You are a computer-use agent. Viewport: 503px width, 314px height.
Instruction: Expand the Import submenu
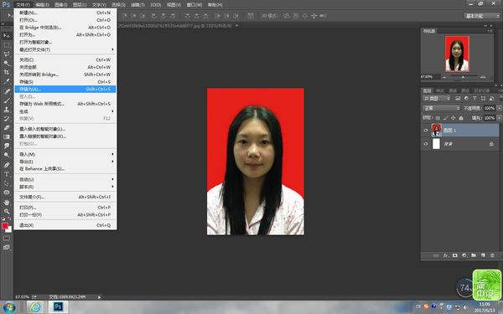65,154
